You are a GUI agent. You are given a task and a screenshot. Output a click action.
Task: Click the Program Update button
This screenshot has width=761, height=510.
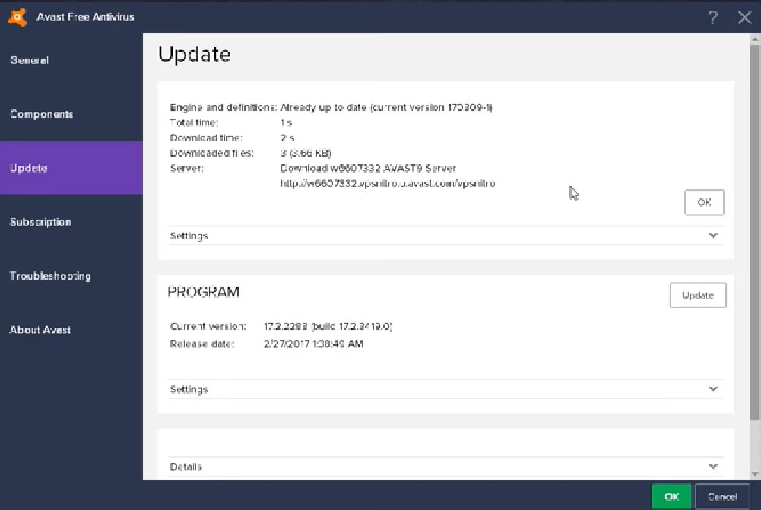(x=698, y=295)
